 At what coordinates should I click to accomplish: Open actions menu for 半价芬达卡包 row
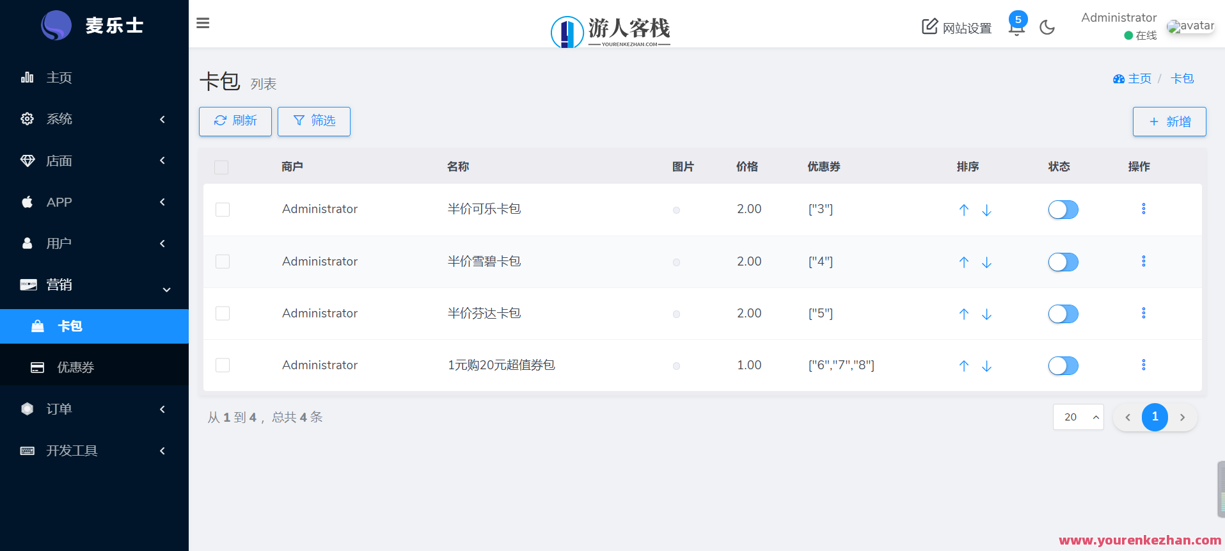coord(1144,313)
